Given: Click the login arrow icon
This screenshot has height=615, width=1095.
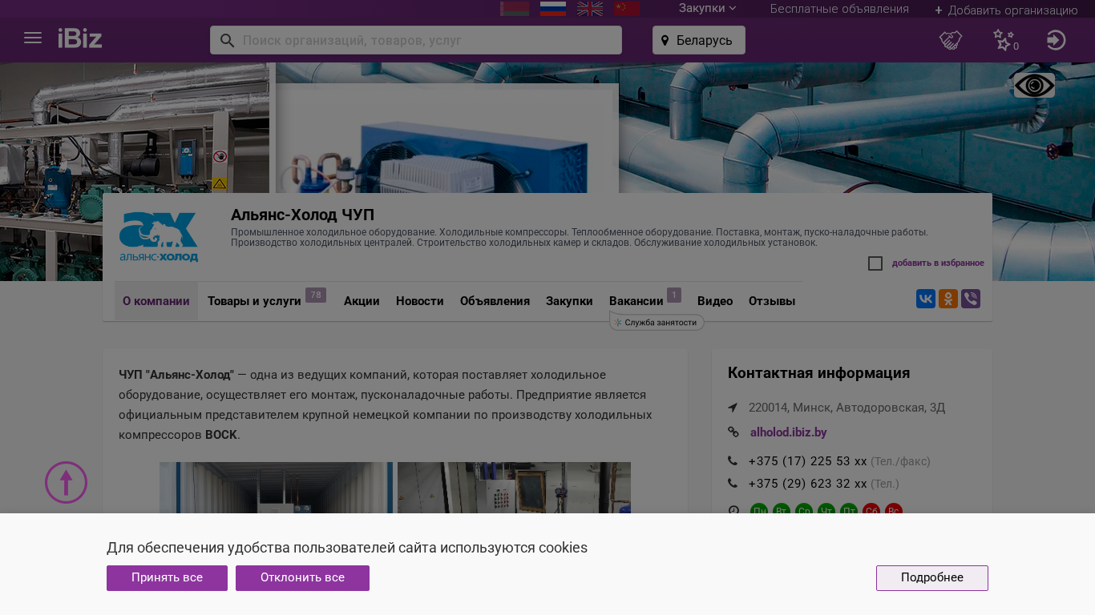Looking at the screenshot, I should point(1057,40).
